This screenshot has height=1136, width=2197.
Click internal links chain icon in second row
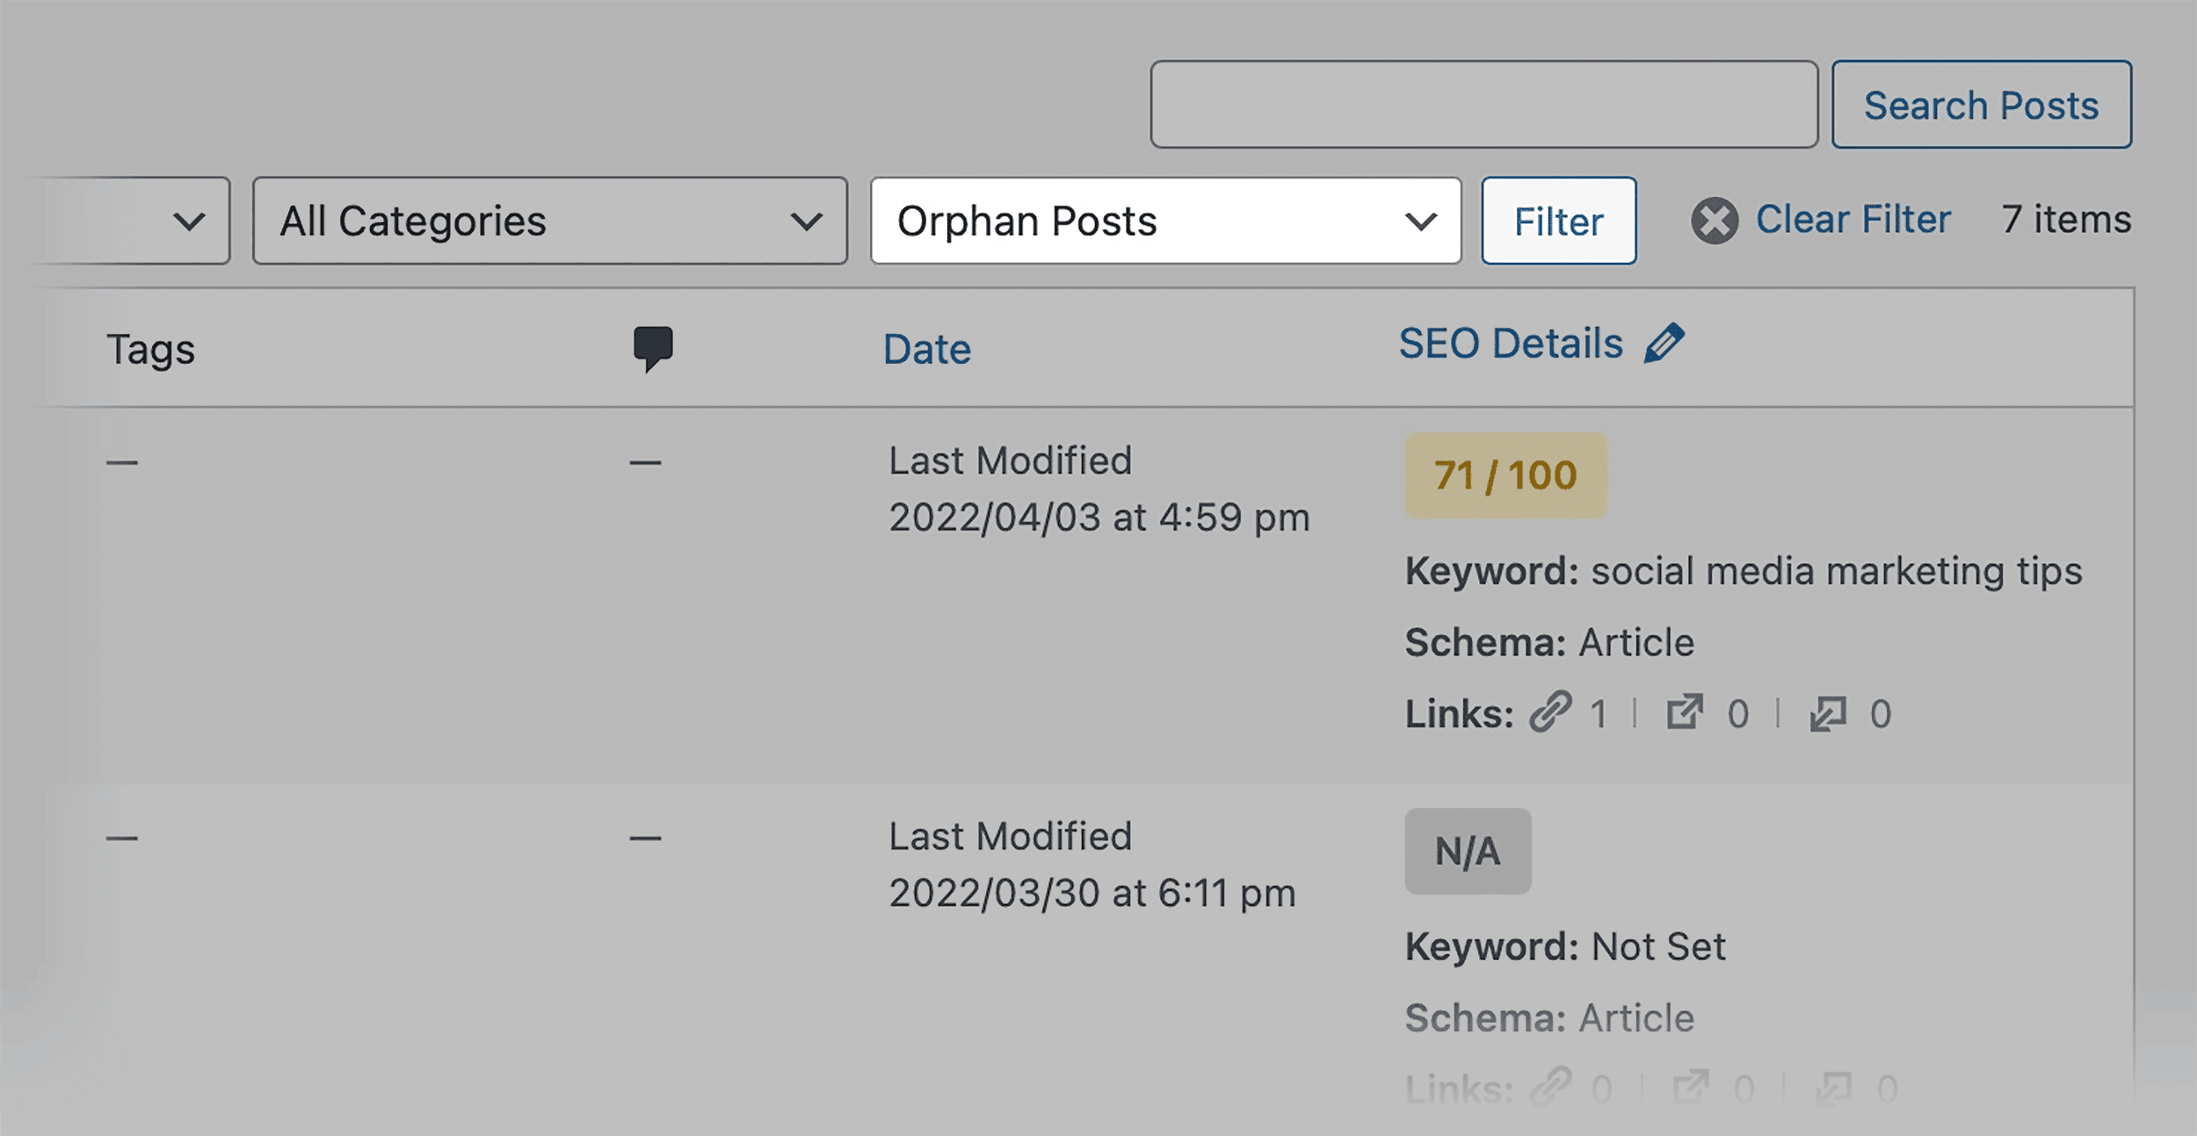point(1551,1088)
